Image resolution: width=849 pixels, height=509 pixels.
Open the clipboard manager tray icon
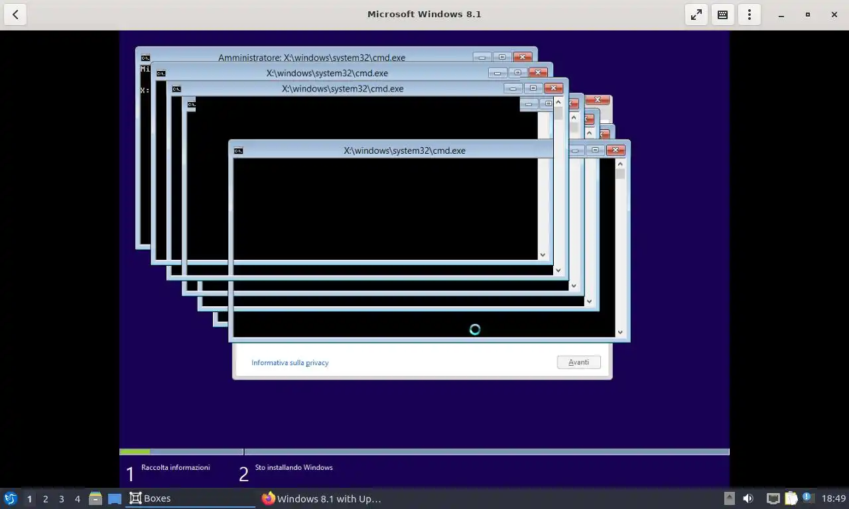pos(791,498)
